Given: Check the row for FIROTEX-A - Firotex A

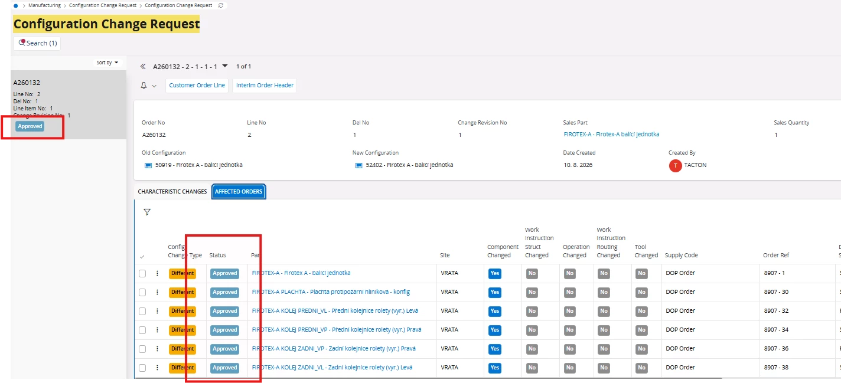Looking at the screenshot, I should click(x=142, y=273).
